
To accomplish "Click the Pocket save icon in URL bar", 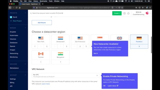I will click(119, 8).
